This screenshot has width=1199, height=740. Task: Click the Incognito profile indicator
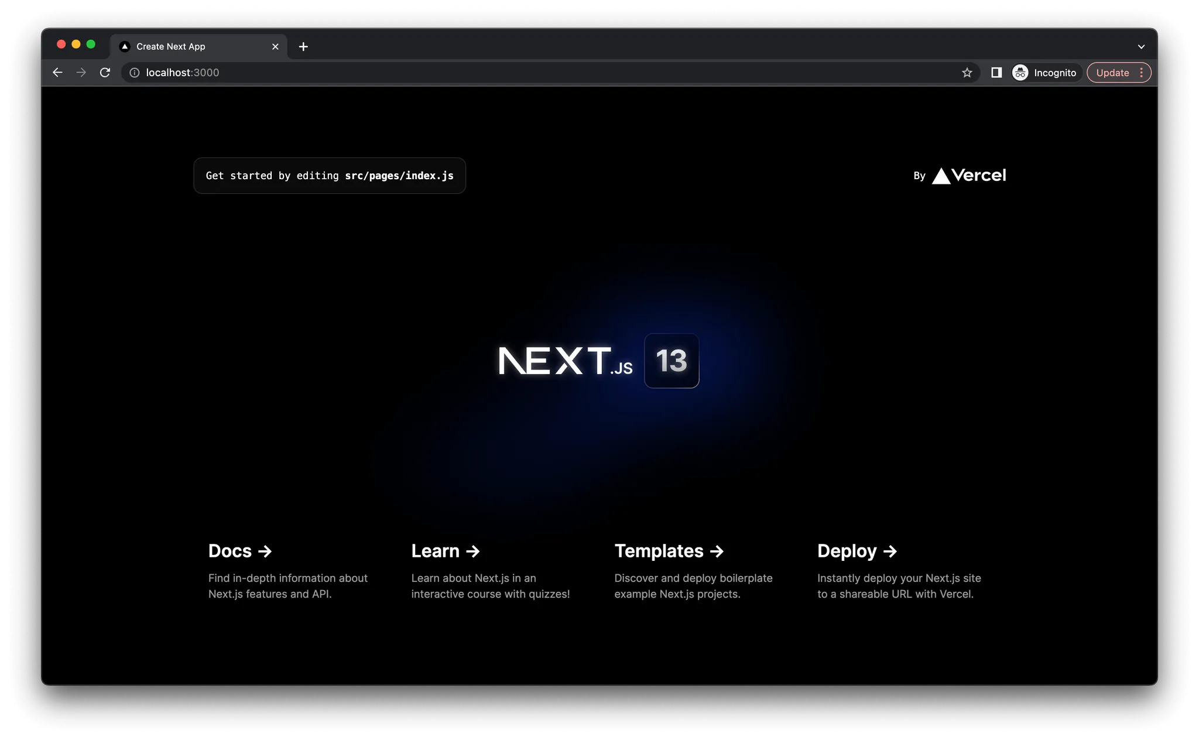pyautogui.click(x=1045, y=73)
